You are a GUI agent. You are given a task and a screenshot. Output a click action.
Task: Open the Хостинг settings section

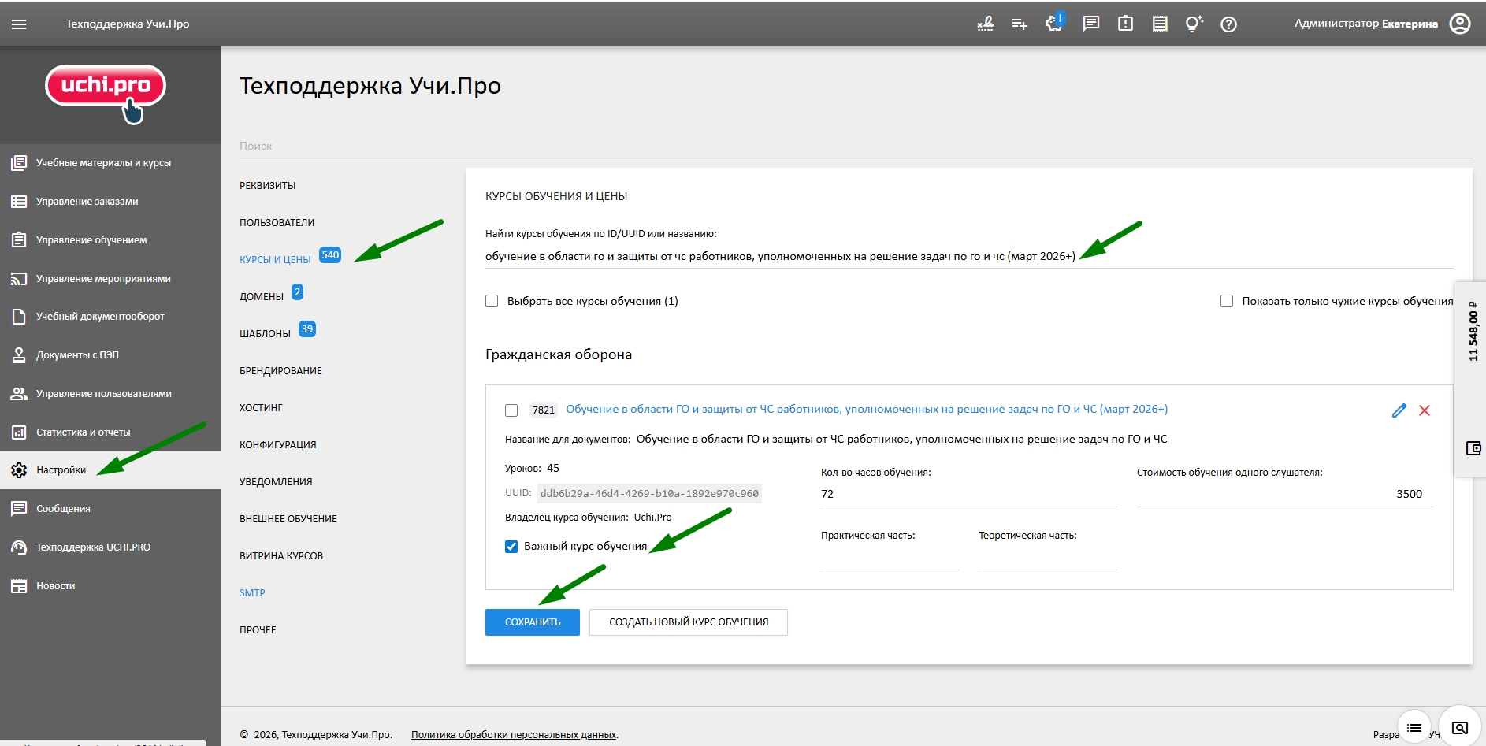261,408
